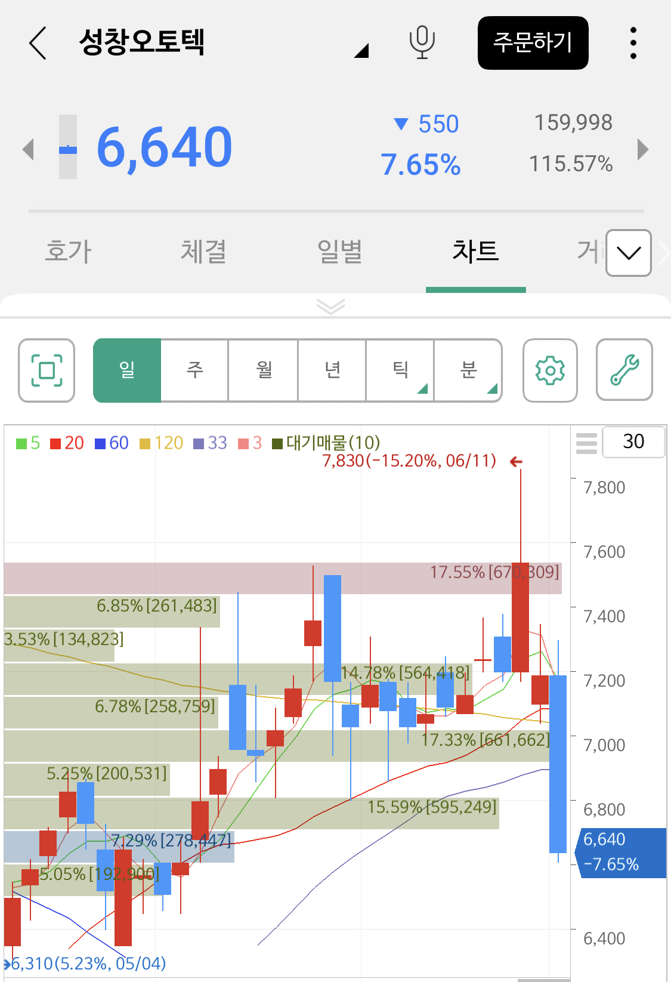The image size is (671, 982).
Task: Open the three-dot more options menu
Action: click(x=633, y=43)
